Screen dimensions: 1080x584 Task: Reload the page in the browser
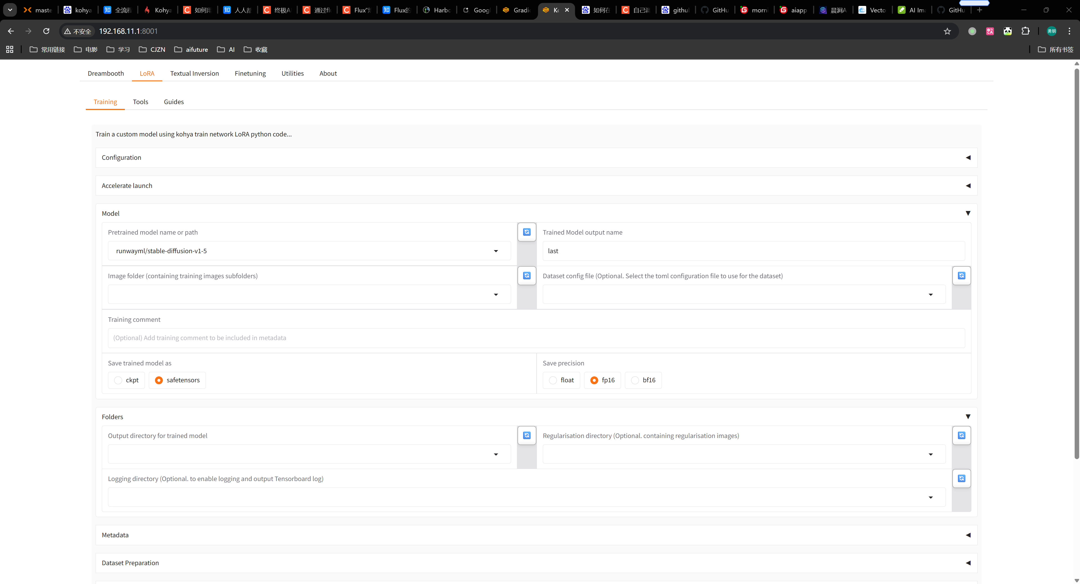coord(46,31)
